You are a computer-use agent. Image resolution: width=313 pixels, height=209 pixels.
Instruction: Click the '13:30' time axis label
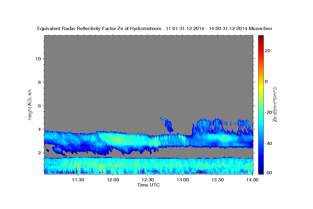tap(218, 180)
